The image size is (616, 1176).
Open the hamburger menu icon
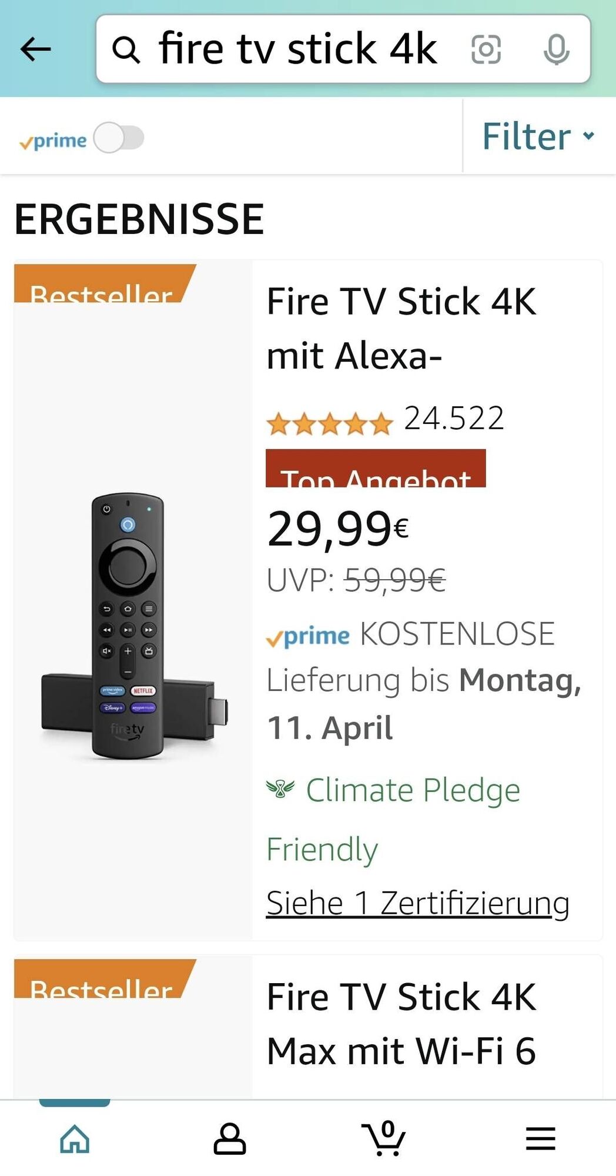point(540,1138)
